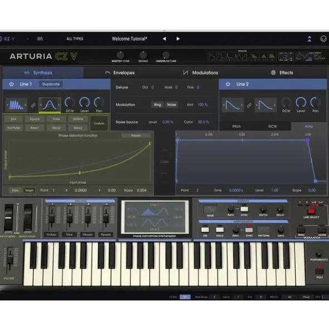The height and width of the screenshot is (330, 329).
Task: Go to the next preset arrow
Action: click(x=178, y=39)
